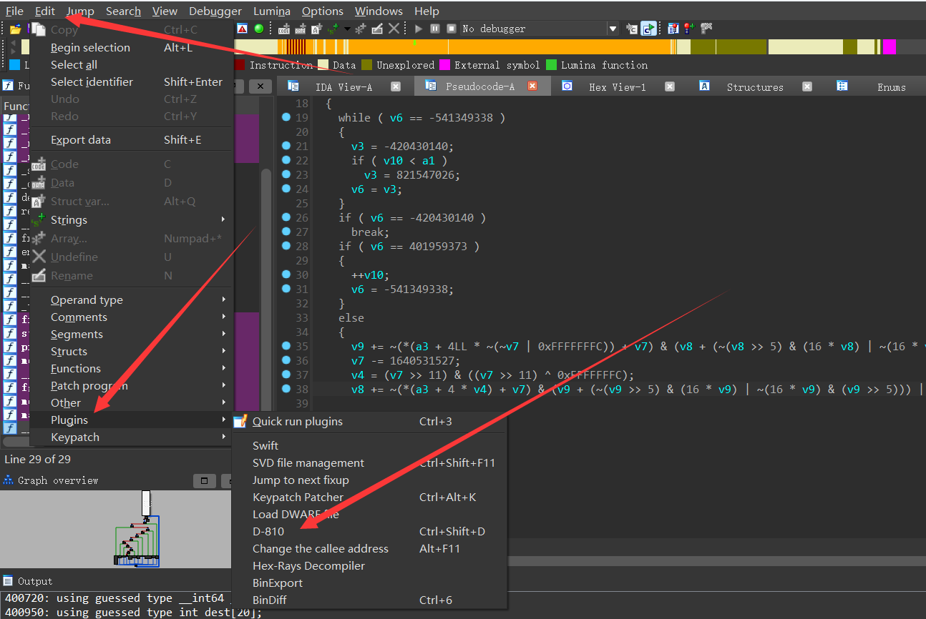
Task: Click the red warning triangle toolbar icon
Action: (243, 29)
